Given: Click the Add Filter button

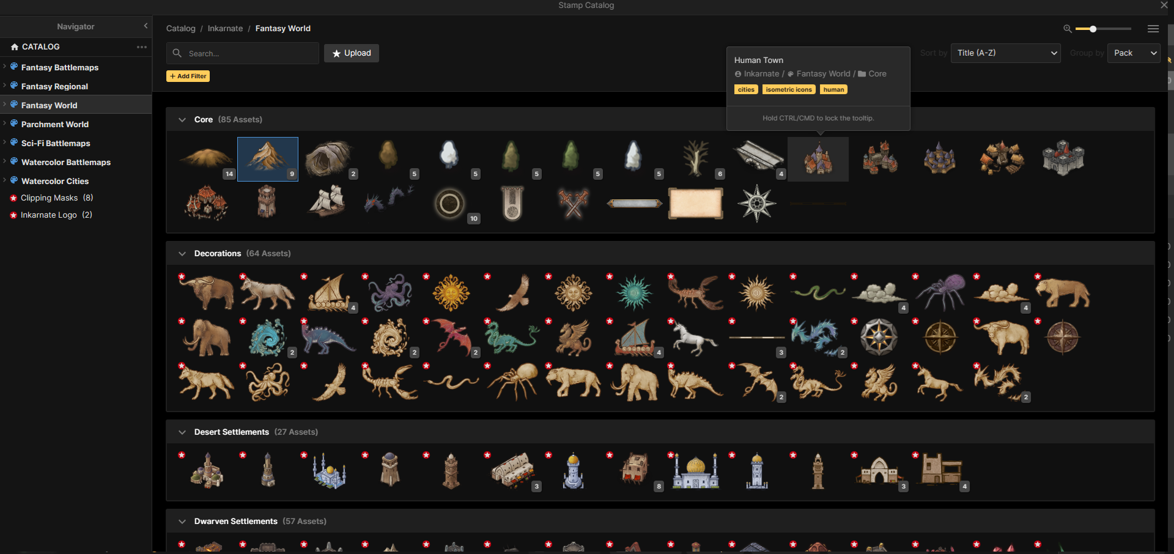Looking at the screenshot, I should coord(188,76).
